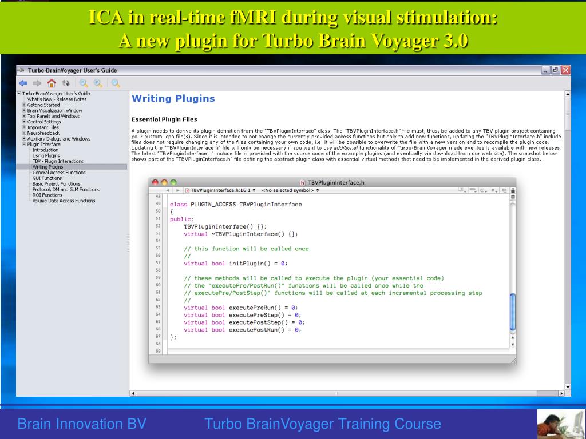Expand the Important Files node
586x439 pixels.
point(24,127)
